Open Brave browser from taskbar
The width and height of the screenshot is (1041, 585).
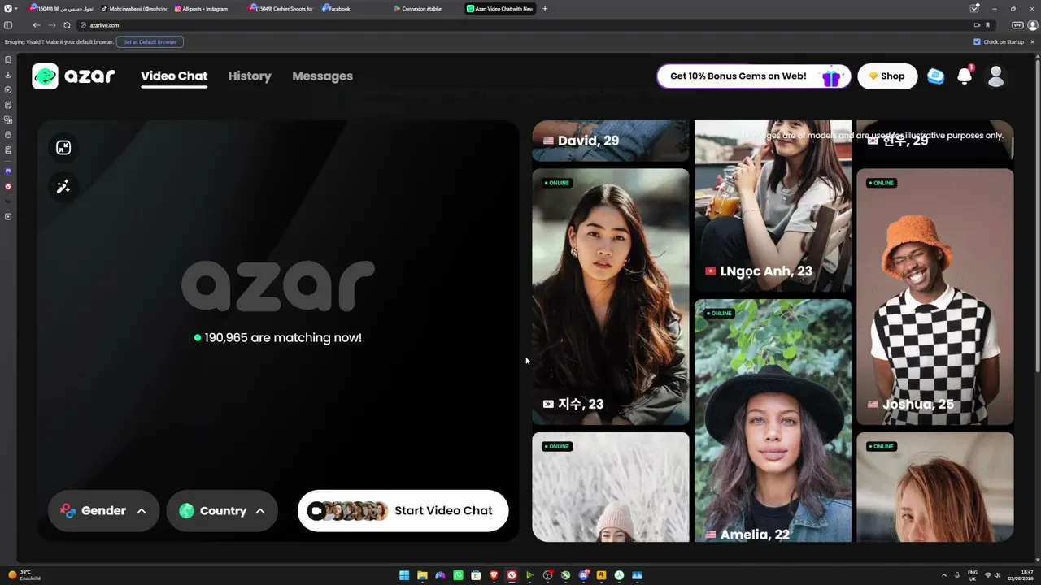click(494, 575)
